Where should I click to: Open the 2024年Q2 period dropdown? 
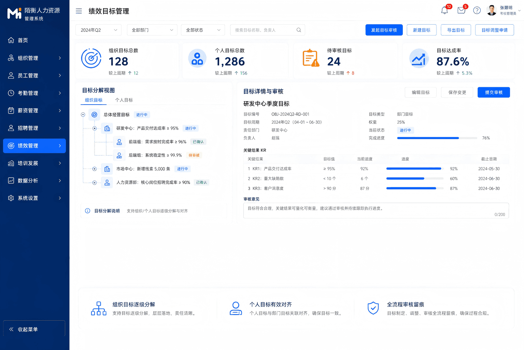pos(99,30)
